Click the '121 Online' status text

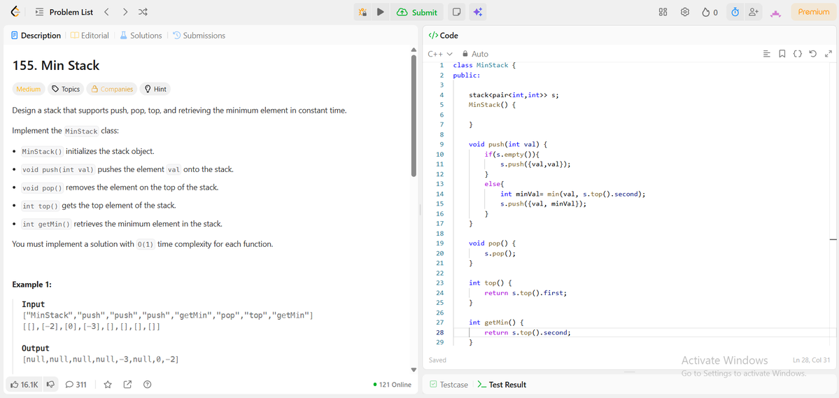coord(393,384)
